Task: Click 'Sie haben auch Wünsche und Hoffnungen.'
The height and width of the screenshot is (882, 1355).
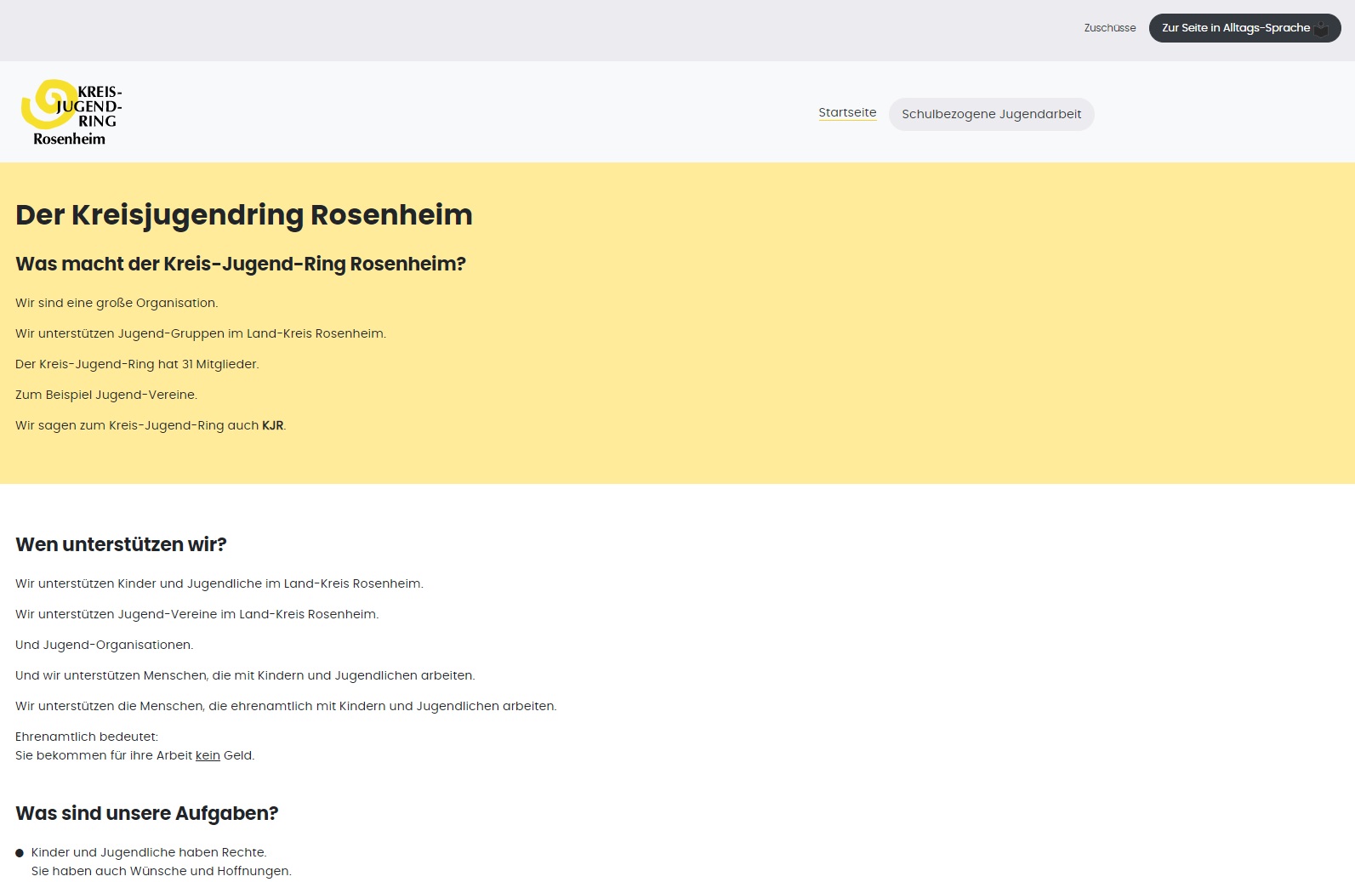Action: click(x=161, y=871)
